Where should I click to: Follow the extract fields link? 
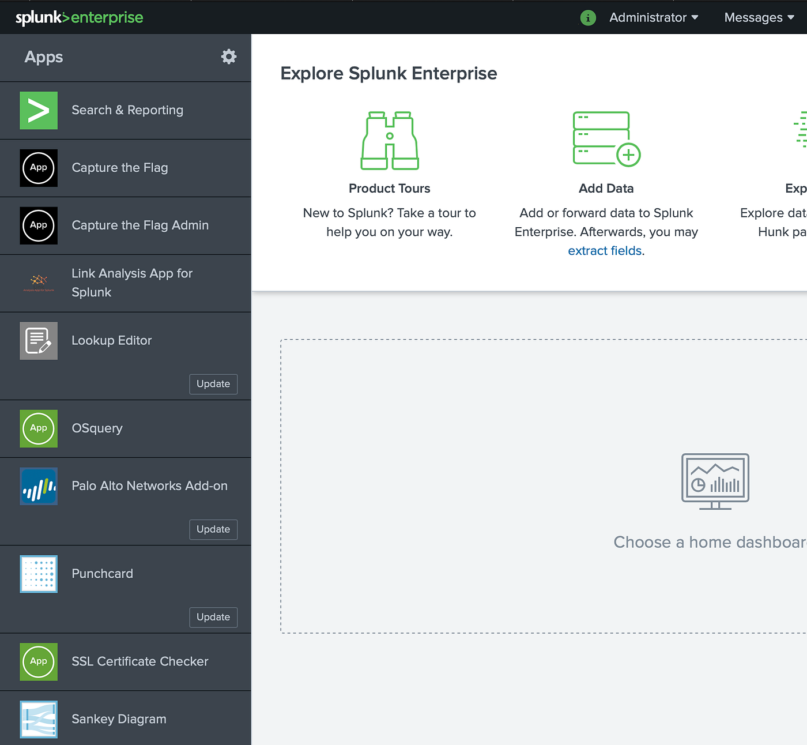(605, 251)
